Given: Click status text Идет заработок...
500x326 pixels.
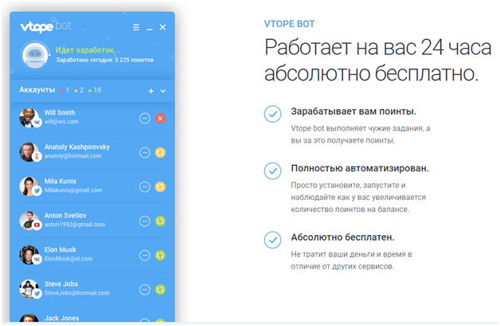Looking at the screenshot, I should [88, 50].
